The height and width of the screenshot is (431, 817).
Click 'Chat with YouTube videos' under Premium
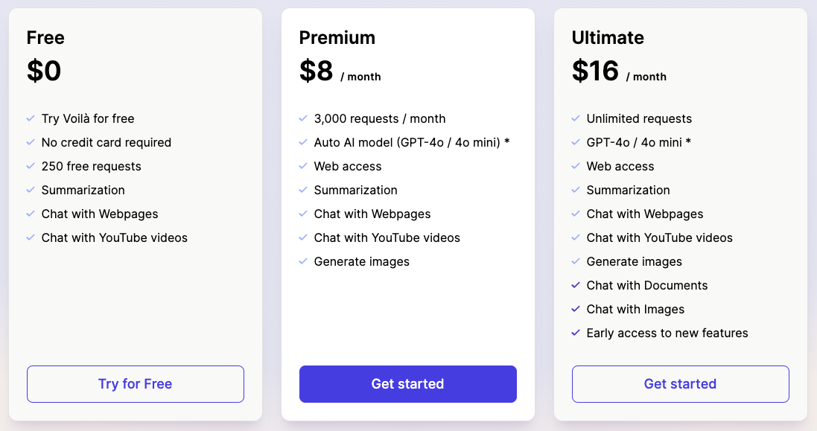tap(387, 237)
